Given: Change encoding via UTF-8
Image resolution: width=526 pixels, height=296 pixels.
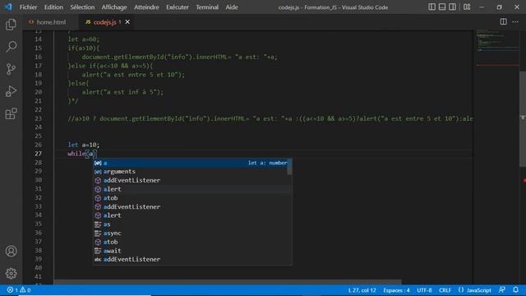Looking at the screenshot, I should click(424, 290).
